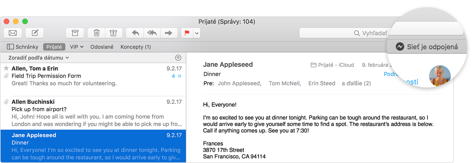Reply all to the message
Viewport: 472px width, 163px height.
point(152,33)
